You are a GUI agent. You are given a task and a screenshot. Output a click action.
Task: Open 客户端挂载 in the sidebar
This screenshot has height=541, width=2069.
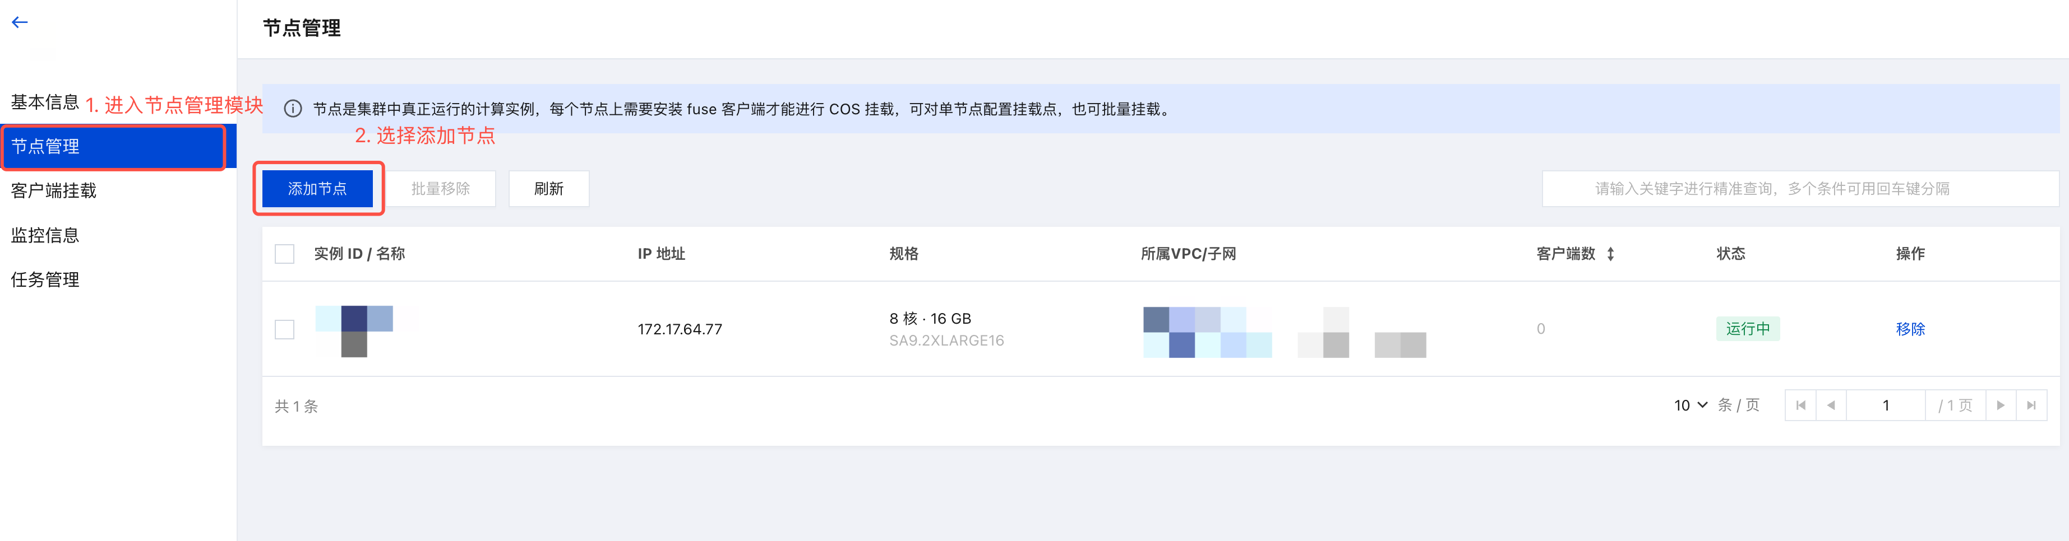pos(54,191)
